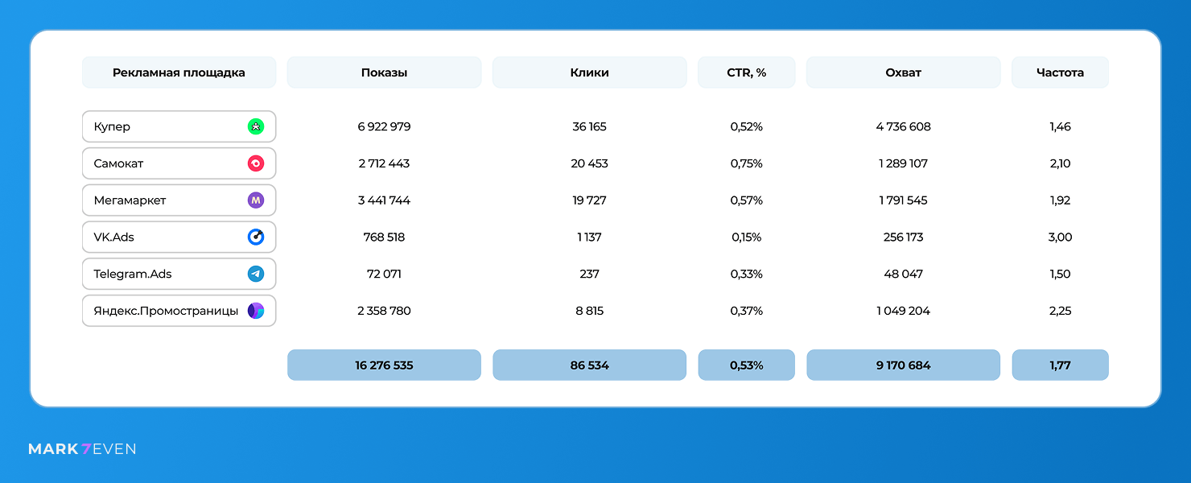Click the VK.Ads logo icon
Viewport: 1191px width, 483px height.
256,237
